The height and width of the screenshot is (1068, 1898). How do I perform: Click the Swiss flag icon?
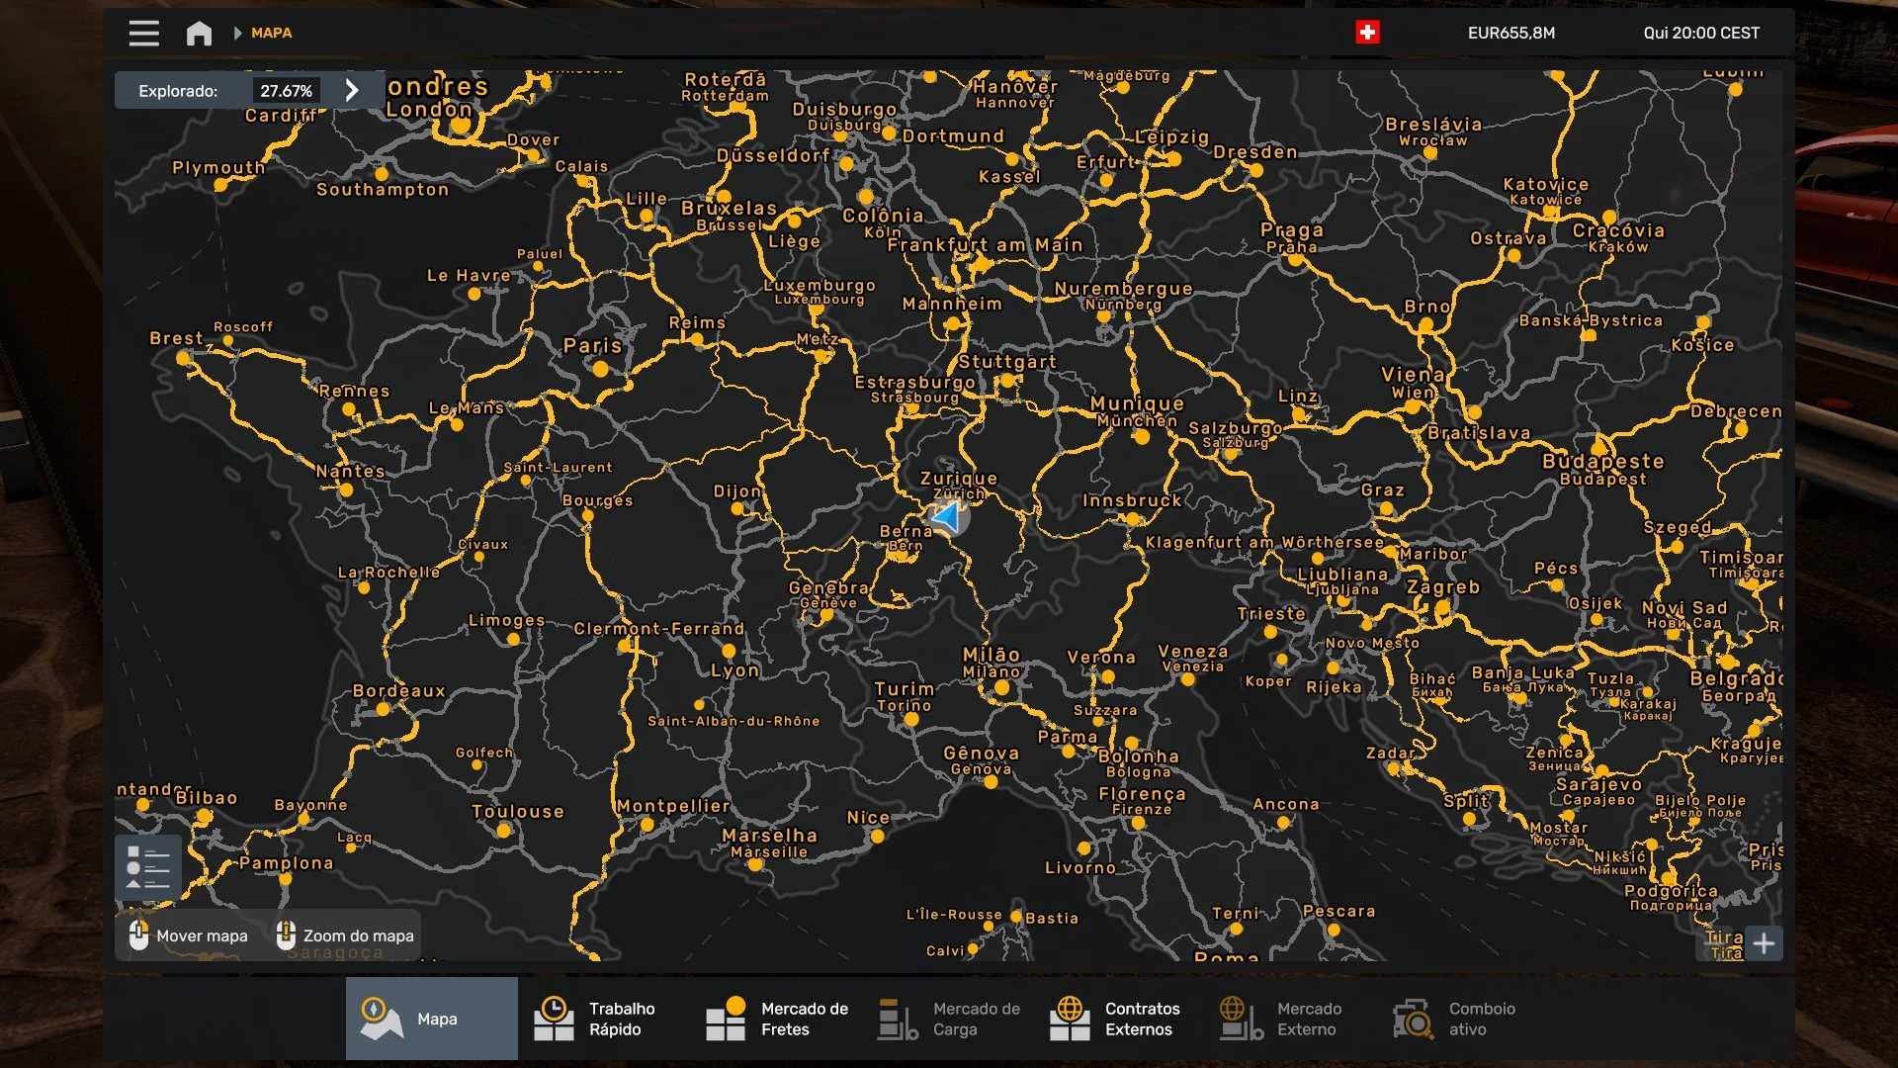click(x=1367, y=33)
